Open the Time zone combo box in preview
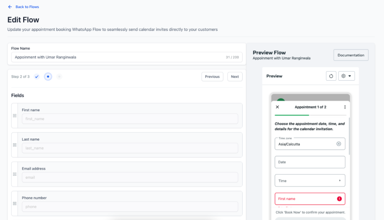 [x=306, y=144]
